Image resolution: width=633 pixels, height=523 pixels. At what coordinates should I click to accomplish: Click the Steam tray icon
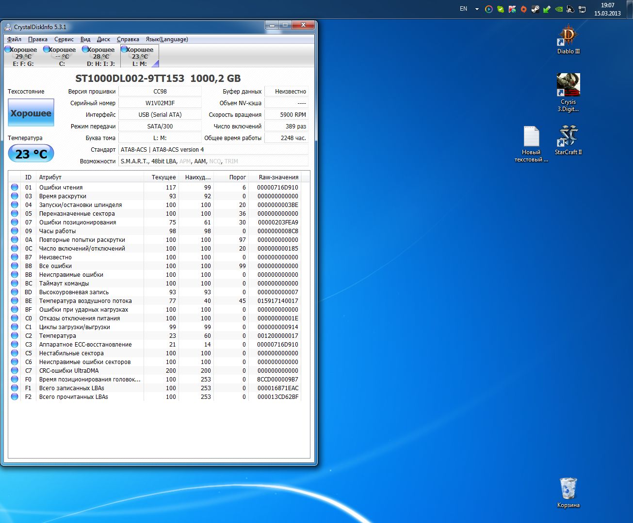pos(535,9)
